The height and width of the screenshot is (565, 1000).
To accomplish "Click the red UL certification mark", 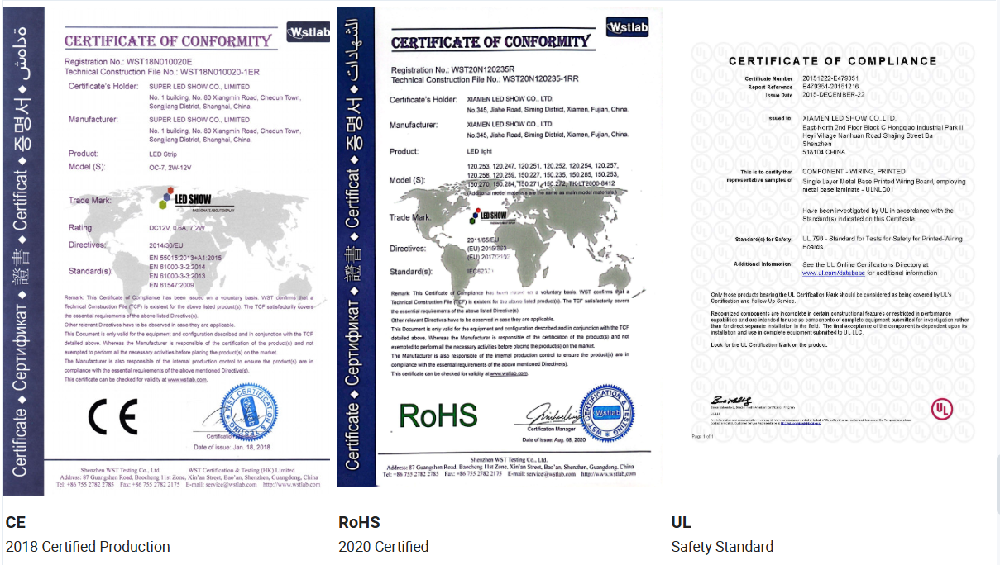I will tap(941, 409).
